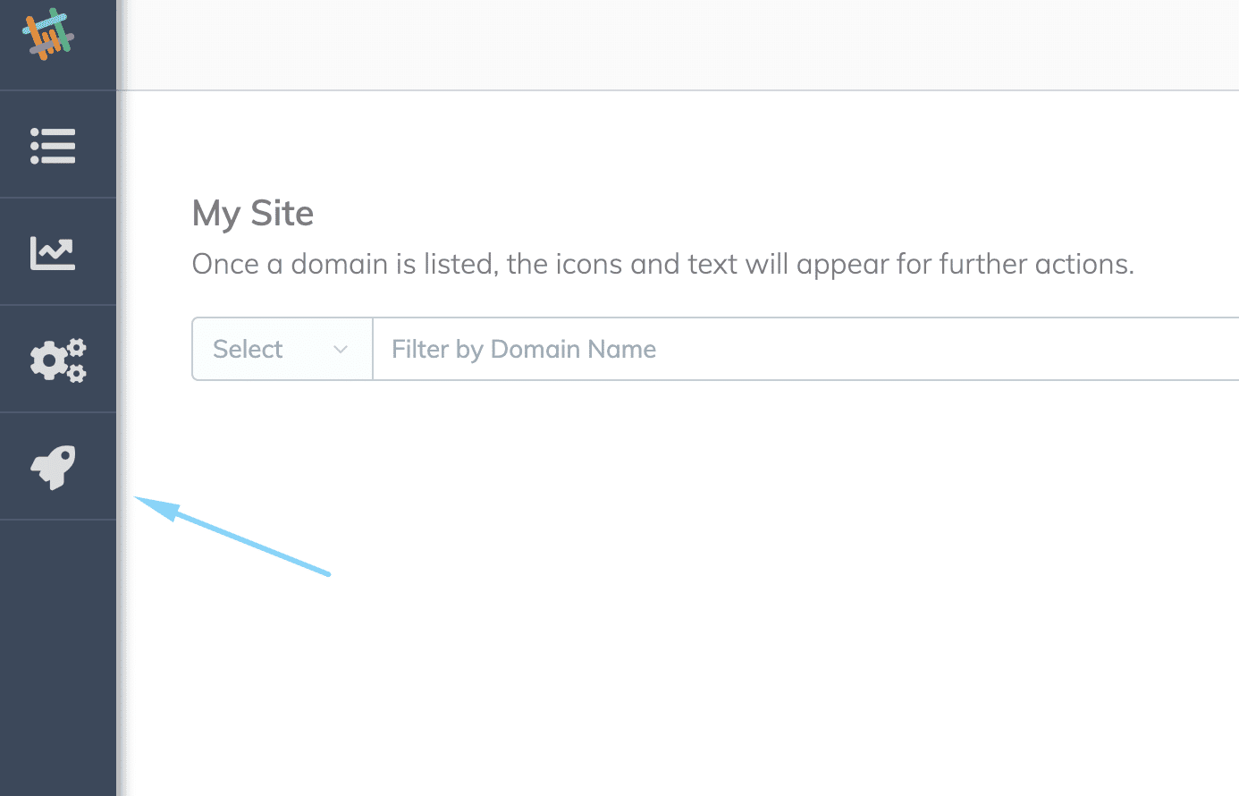Screen dimensions: 1239x796
Task: Click the My Site heading
Action: click(253, 214)
